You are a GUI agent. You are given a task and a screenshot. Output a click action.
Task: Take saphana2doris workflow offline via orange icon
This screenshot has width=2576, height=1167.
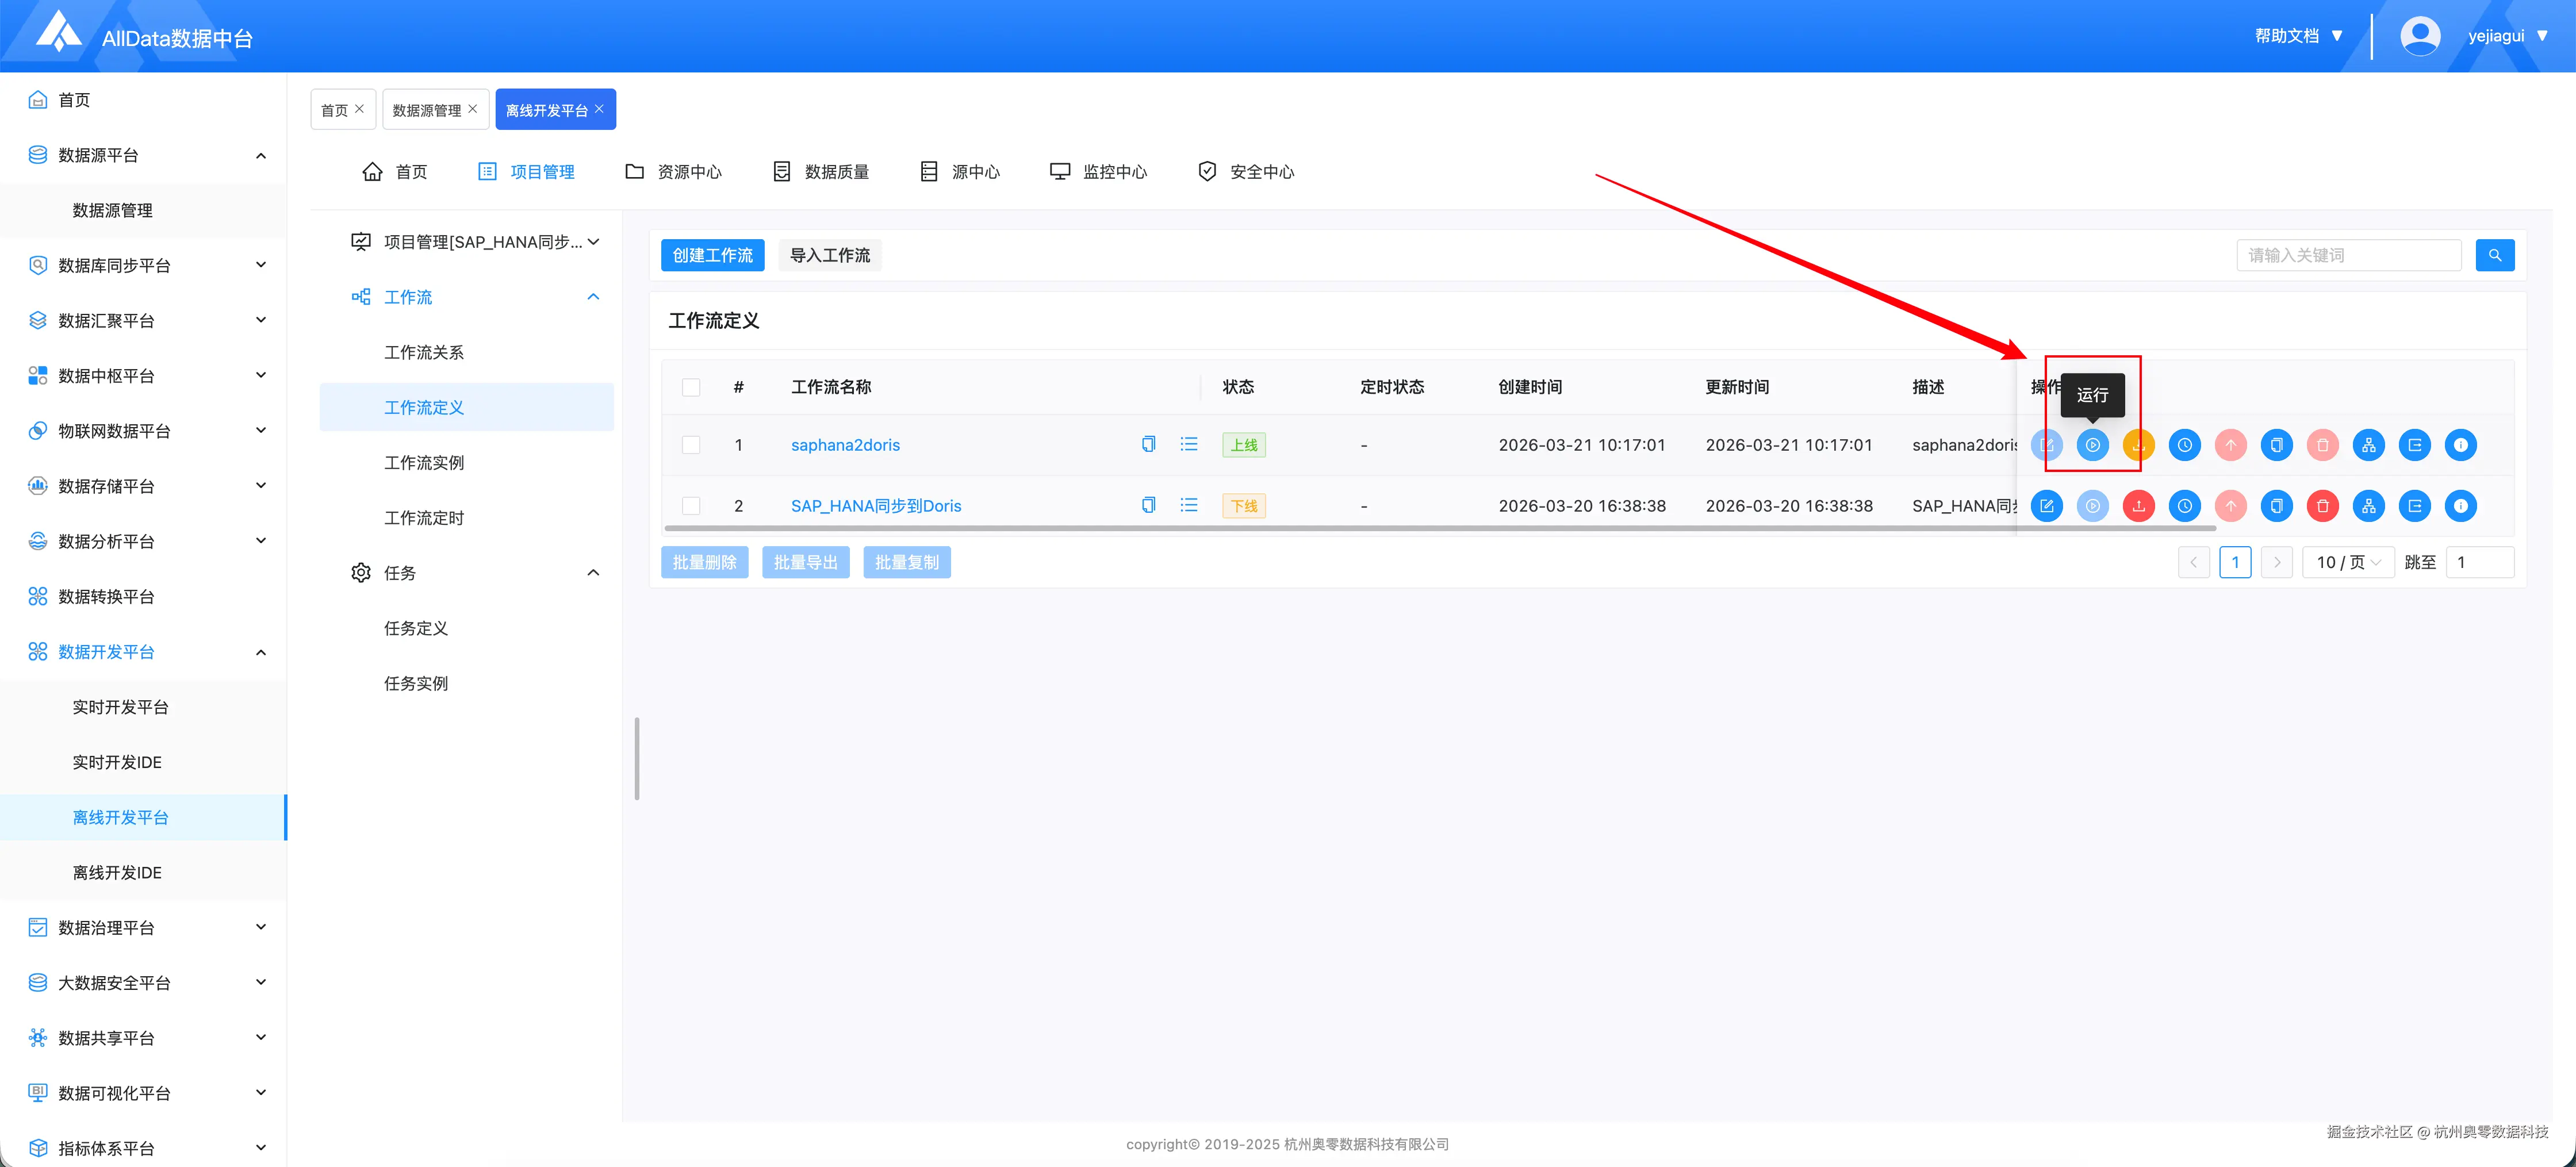tap(2138, 445)
